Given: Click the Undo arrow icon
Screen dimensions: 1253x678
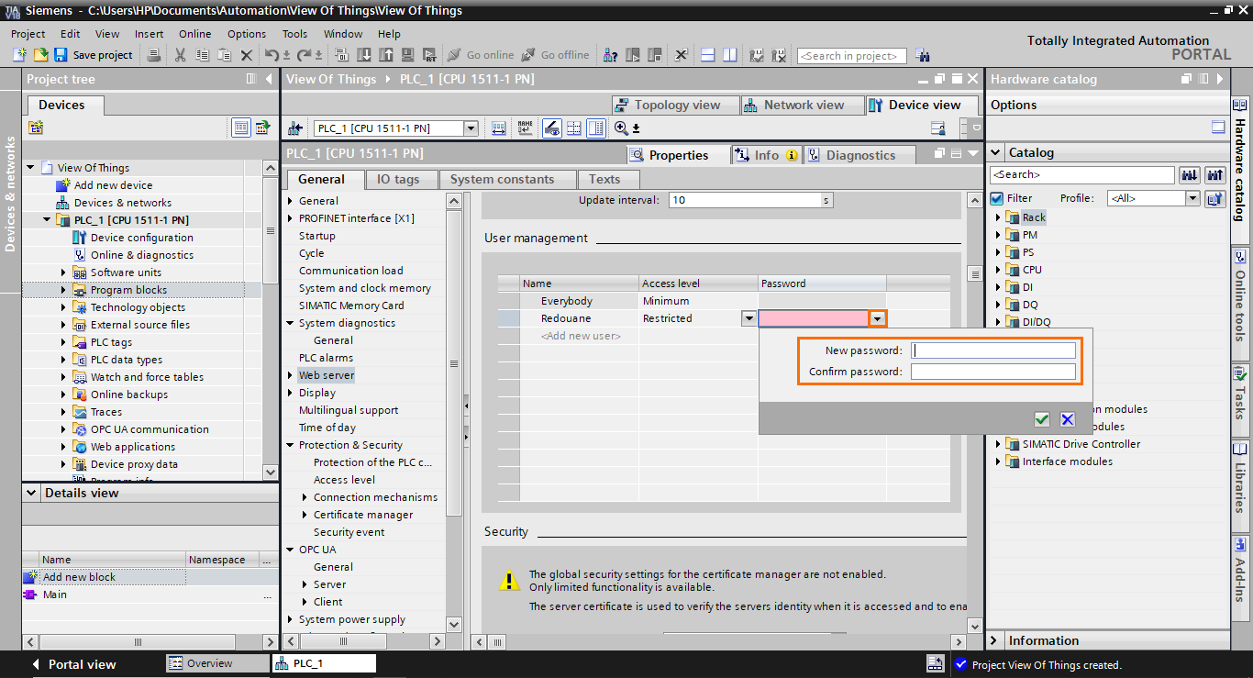Looking at the screenshot, I should point(272,55).
